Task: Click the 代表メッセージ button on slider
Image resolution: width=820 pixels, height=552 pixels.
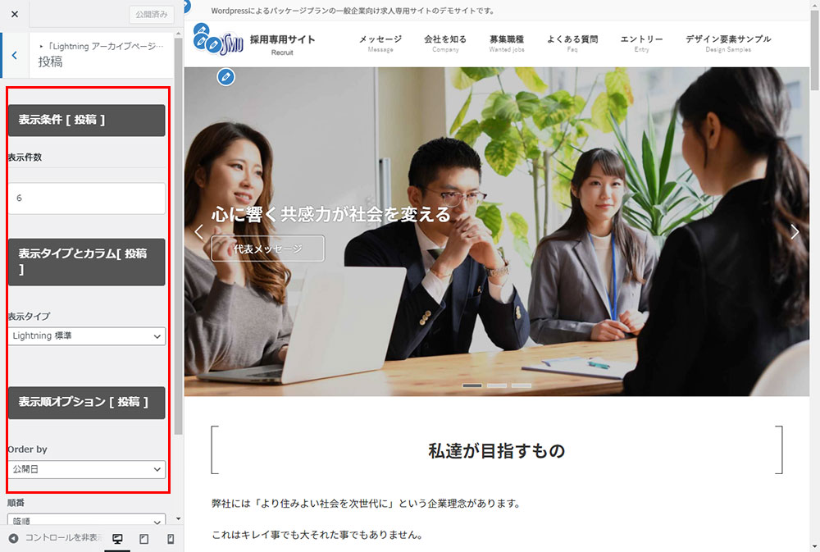Action: [267, 249]
